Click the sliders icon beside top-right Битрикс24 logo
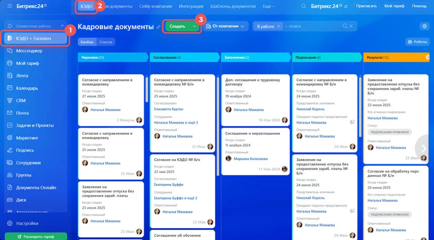Screen dimensions: 434x240 coord(346,6)
